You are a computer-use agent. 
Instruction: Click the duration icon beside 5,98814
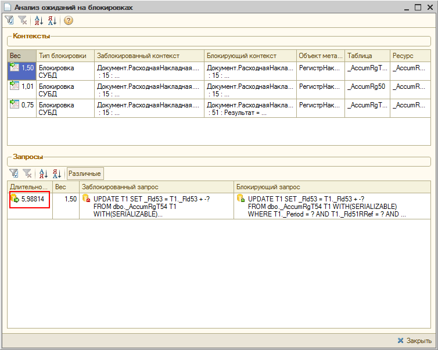[x=15, y=199]
